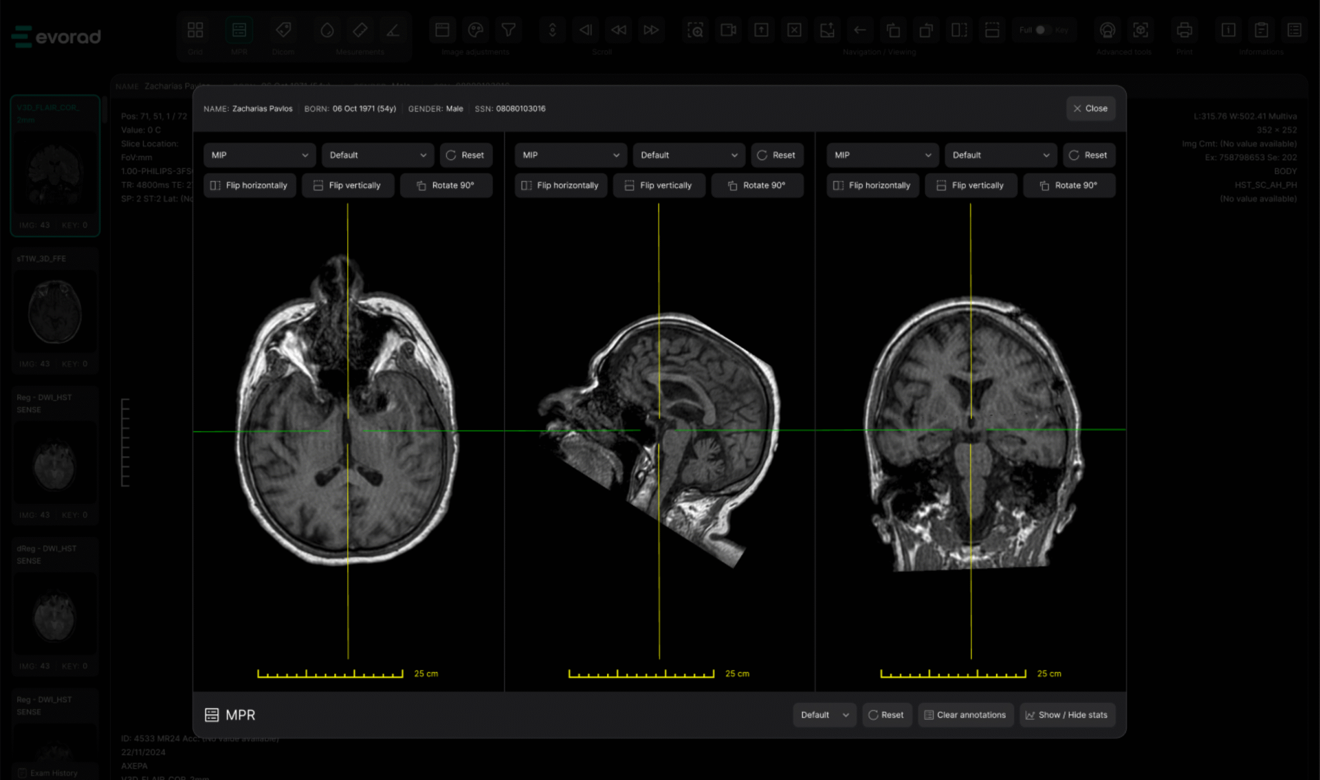The width and height of the screenshot is (1320, 780).
Task: Click the Clear annotations button
Action: click(x=965, y=715)
